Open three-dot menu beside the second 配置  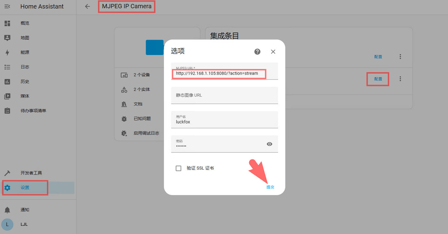(400, 79)
